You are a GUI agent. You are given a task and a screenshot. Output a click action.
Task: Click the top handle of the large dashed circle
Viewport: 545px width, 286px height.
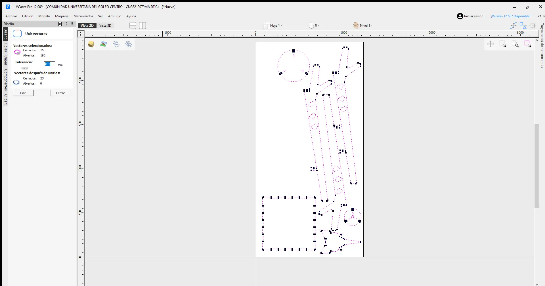tap(294, 51)
